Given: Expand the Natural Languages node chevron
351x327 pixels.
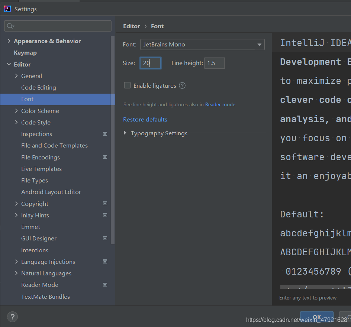Looking at the screenshot, I should click(x=16, y=273).
